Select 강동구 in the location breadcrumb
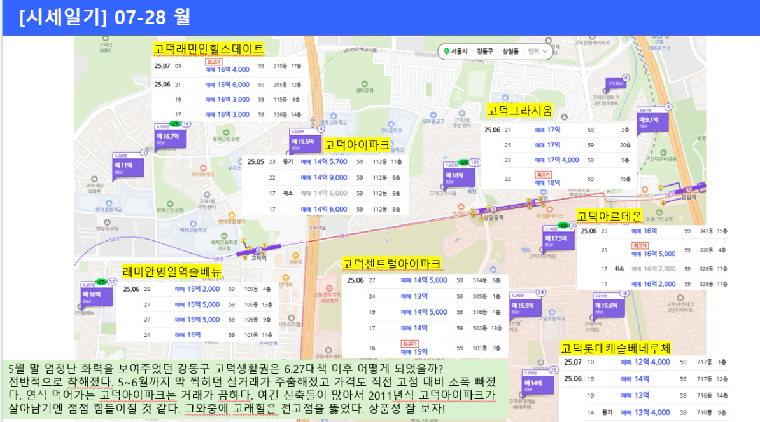 click(484, 51)
